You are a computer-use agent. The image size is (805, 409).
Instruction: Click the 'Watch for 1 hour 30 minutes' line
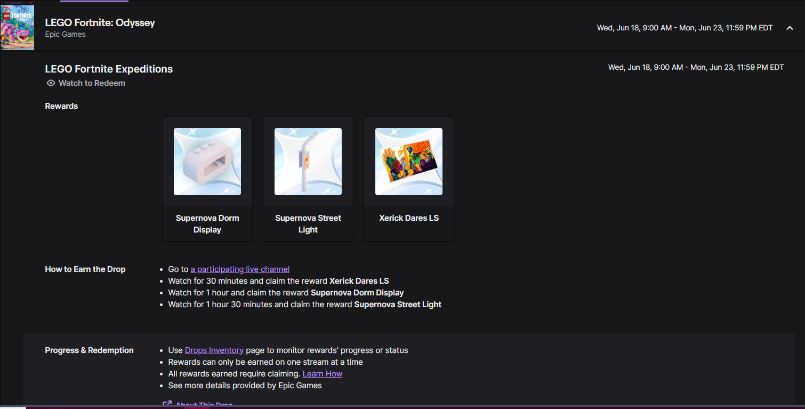(305, 304)
